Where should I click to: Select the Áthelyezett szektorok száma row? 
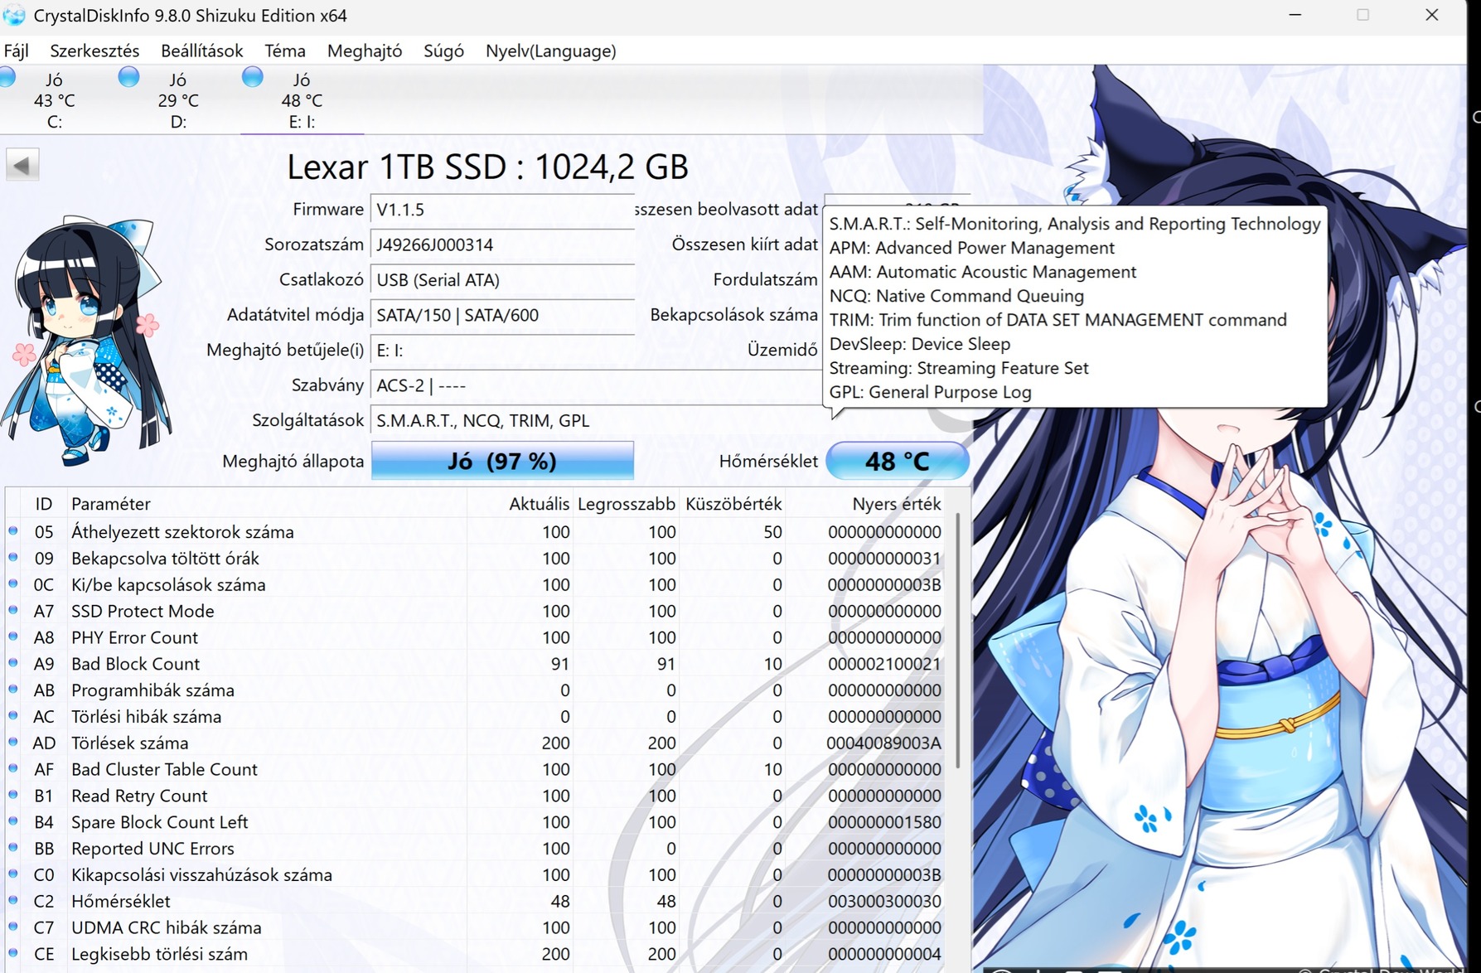(476, 532)
